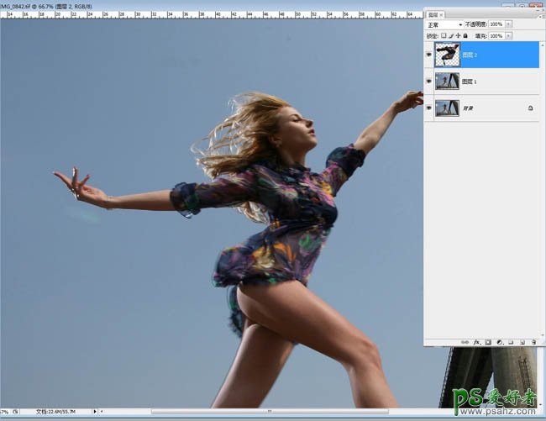Delete layer with trash icon

click(533, 343)
